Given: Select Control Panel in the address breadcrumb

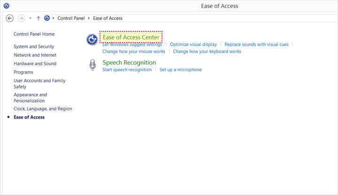Looking at the screenshot, I should (71, 18).
